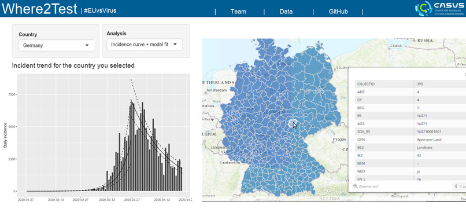Select the highlighted Weimarer Land district on map
The height and width of the screenshot is (216, 466).
[293, 123]
